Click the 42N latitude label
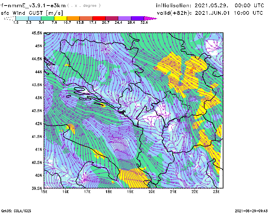 click(x=38, y=123)
